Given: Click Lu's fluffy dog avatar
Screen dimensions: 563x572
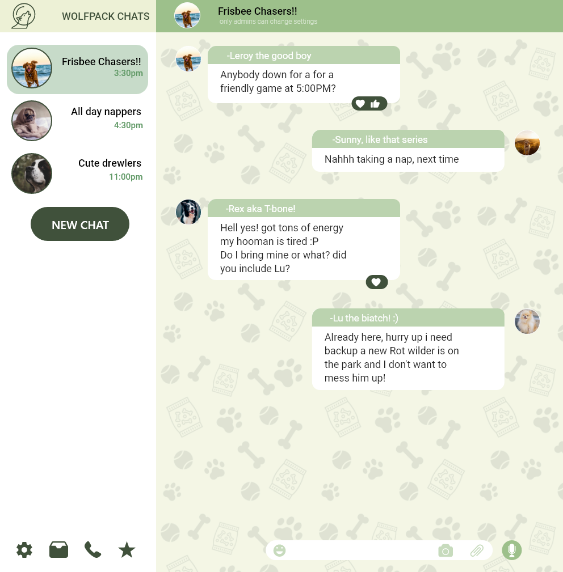Looking at the screenshot, I should point(527,321).
